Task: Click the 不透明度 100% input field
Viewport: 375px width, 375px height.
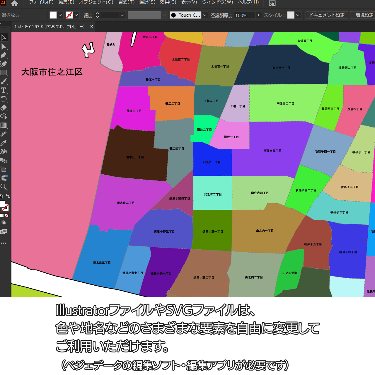Action: 244,15
